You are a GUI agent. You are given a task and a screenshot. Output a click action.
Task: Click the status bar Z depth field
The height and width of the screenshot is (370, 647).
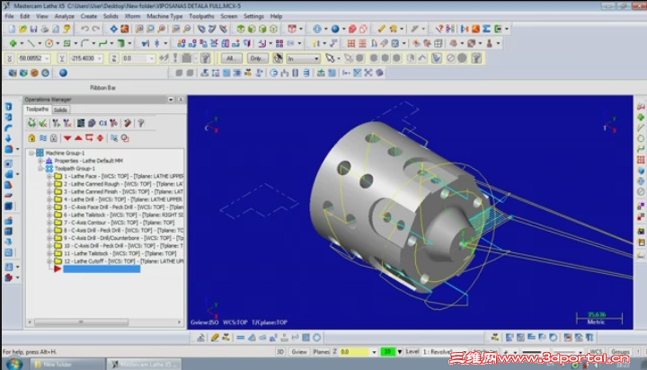[x=355, y=352]
